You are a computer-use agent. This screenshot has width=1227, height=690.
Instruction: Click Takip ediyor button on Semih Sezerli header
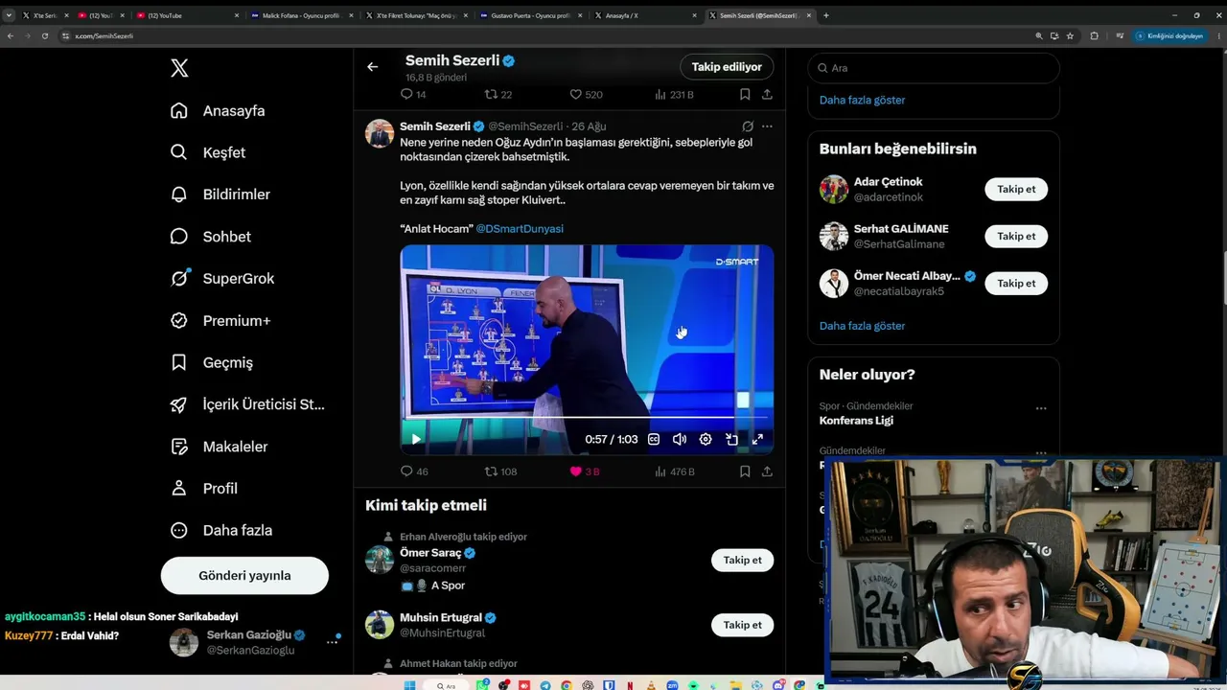coord(727,67)
